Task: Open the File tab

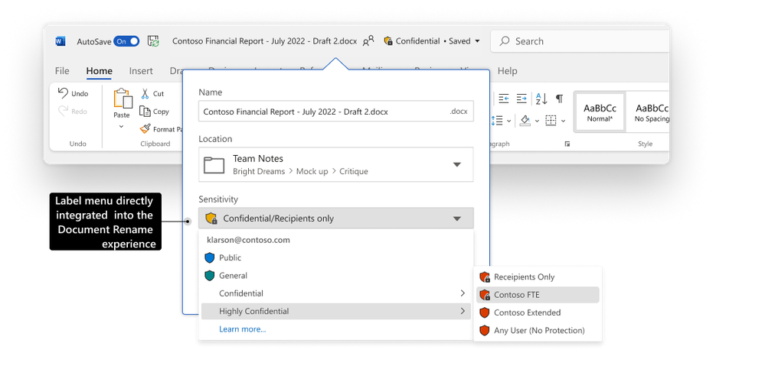Action: coord(62,71)
